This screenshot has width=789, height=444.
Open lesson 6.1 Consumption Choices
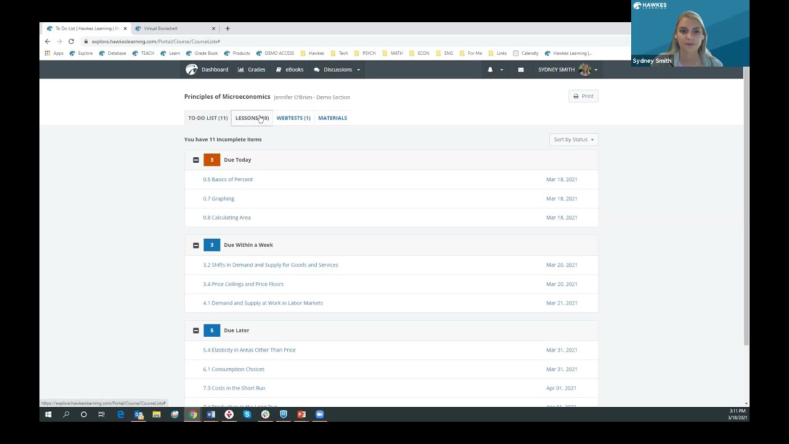[x=234, y=369]
